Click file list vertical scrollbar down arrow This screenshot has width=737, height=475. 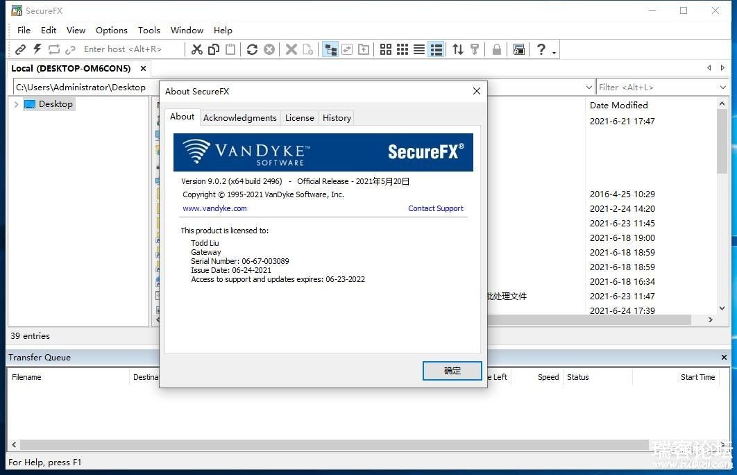(722, 308)
